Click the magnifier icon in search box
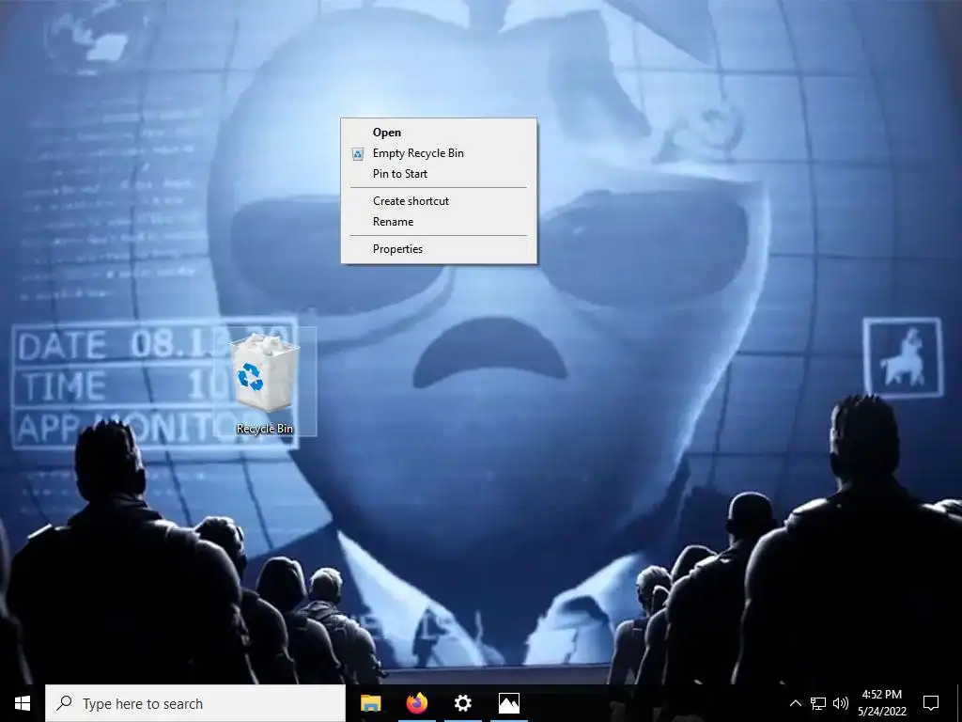 pos(64,703)
